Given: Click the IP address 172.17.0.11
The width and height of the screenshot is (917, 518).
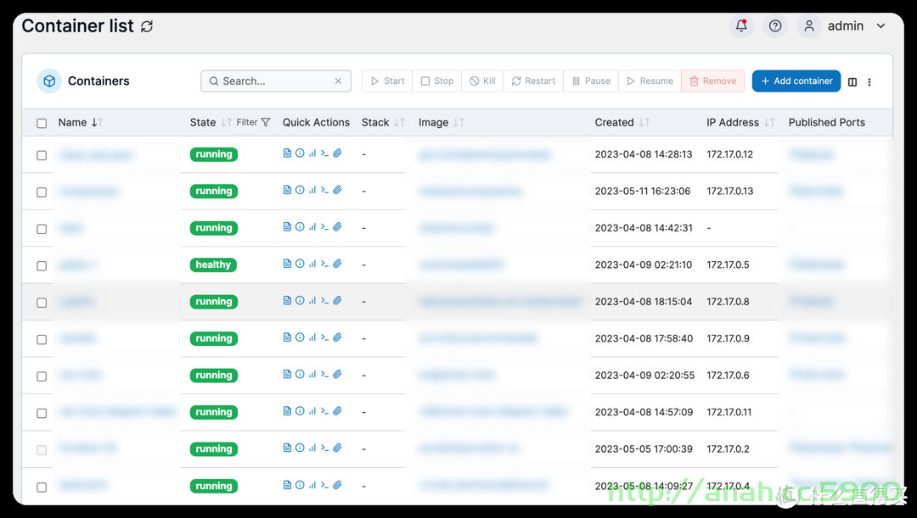Looking at the screenshot, I should click(x=729, y=412).
